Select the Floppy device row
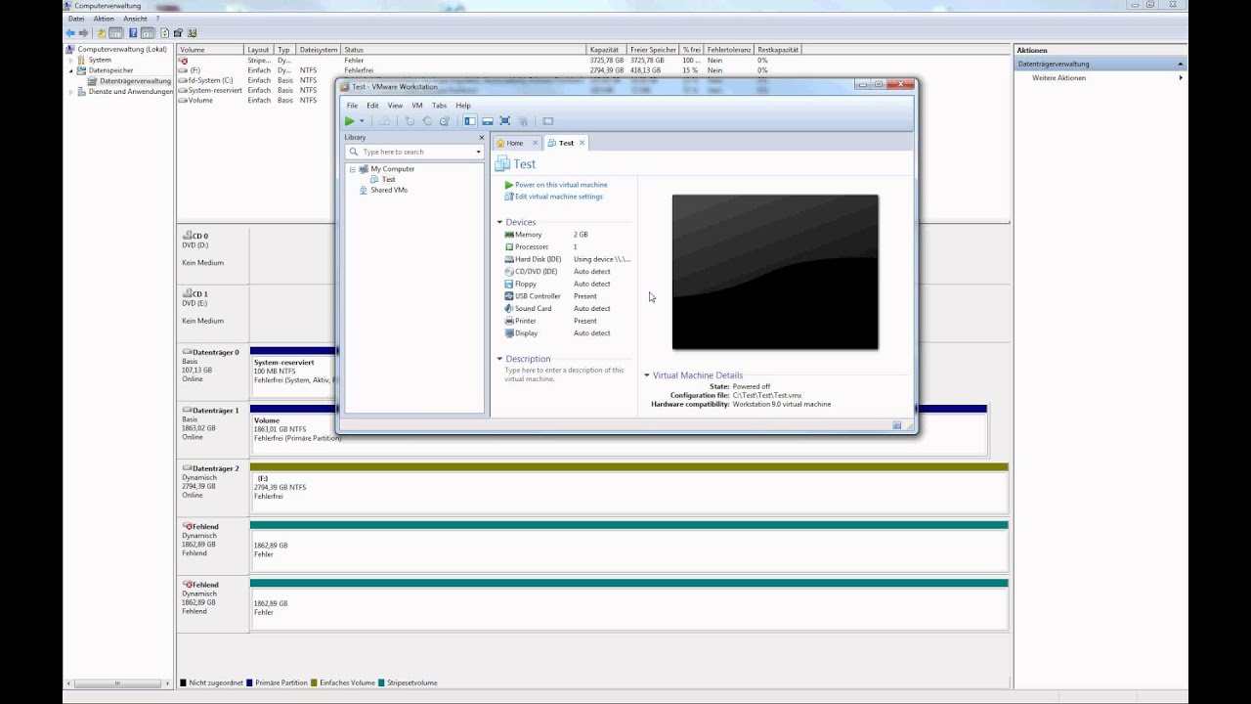Viewport: 1251px width, 704px height. pos(567,284)
